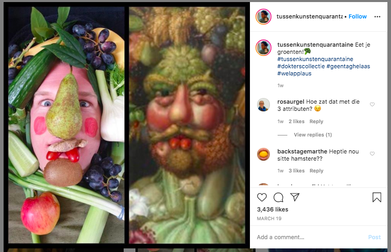391x252 pixels.
Task: Open header profile picture of tussenkunstenquarantaine
Action: [x=264, y=16]
